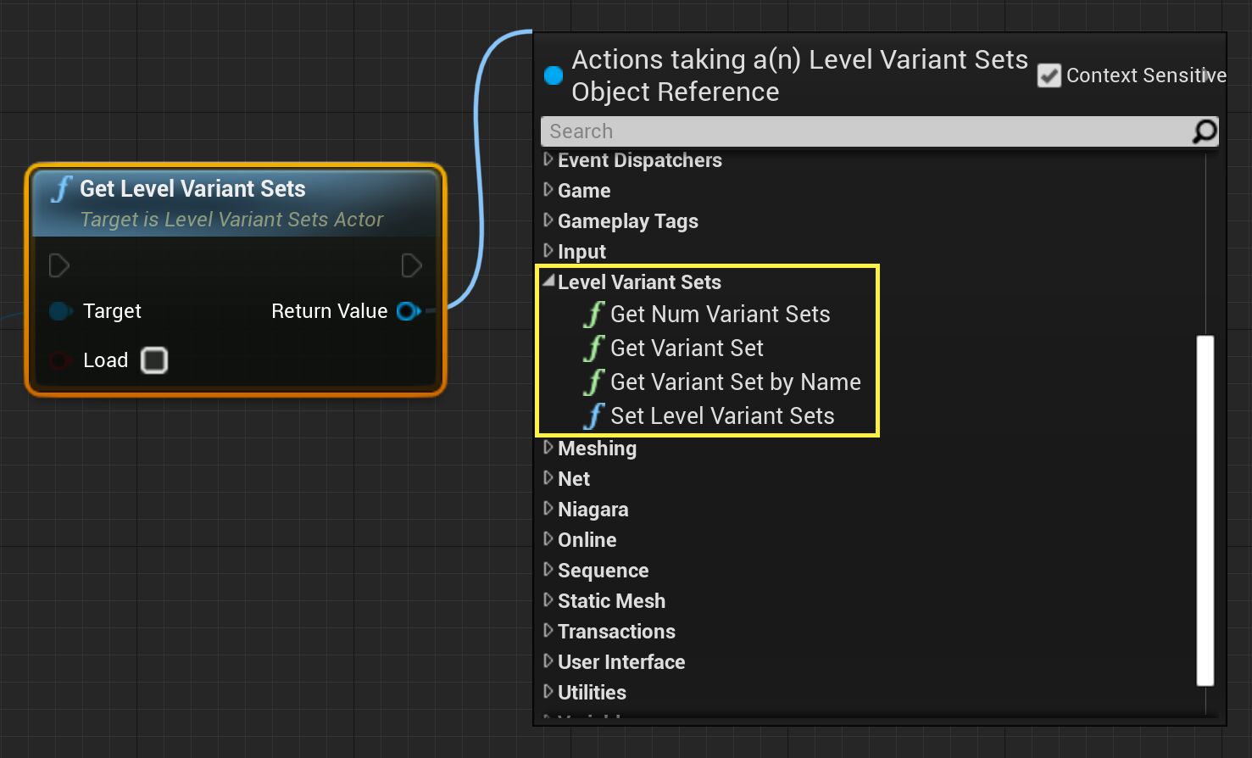Choose Get Variant Set by Name
The image size is (1252, 758).
[x=735, y=382]
